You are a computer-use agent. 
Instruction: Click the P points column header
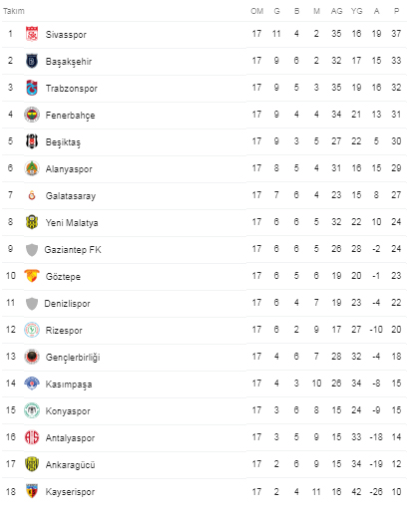pyautogui.click(x=396, y=11)
